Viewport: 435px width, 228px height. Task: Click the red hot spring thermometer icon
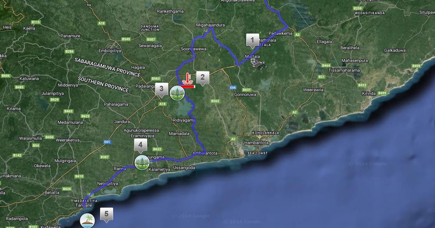tap(187, 79)
